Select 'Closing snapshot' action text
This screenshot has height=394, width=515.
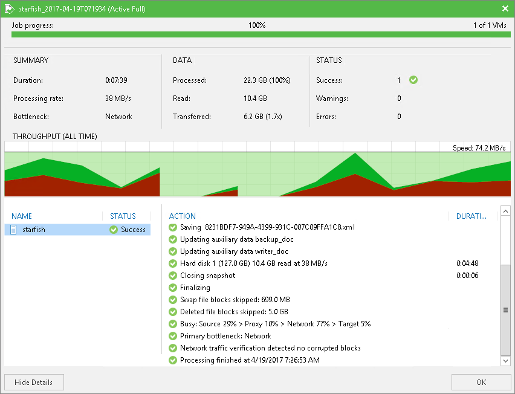(x=207, y=276)
